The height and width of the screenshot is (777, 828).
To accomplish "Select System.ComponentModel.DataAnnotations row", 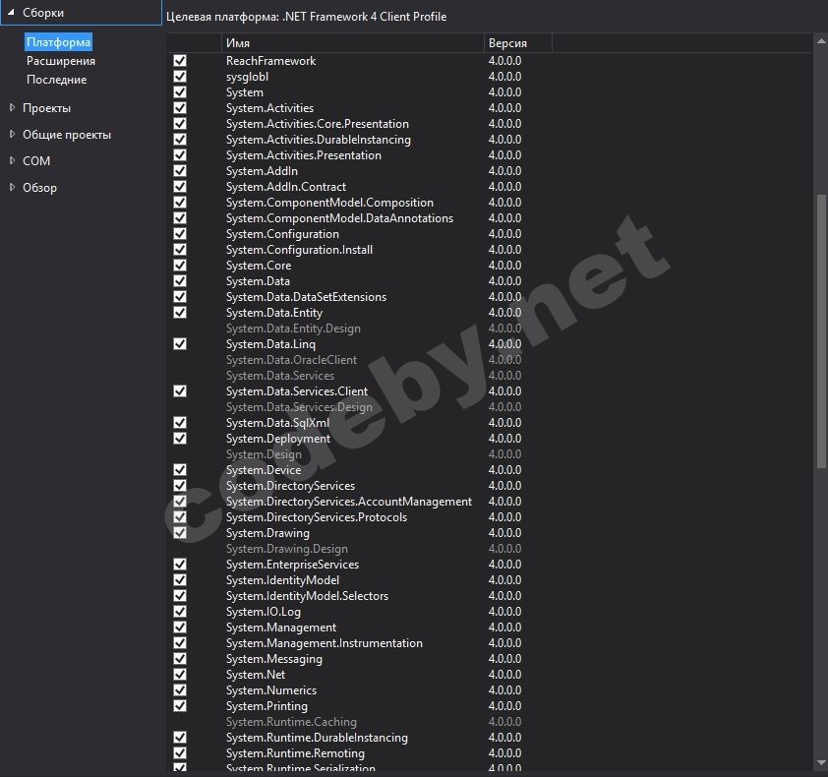I will pyautogui.click(x=490, y=218).
